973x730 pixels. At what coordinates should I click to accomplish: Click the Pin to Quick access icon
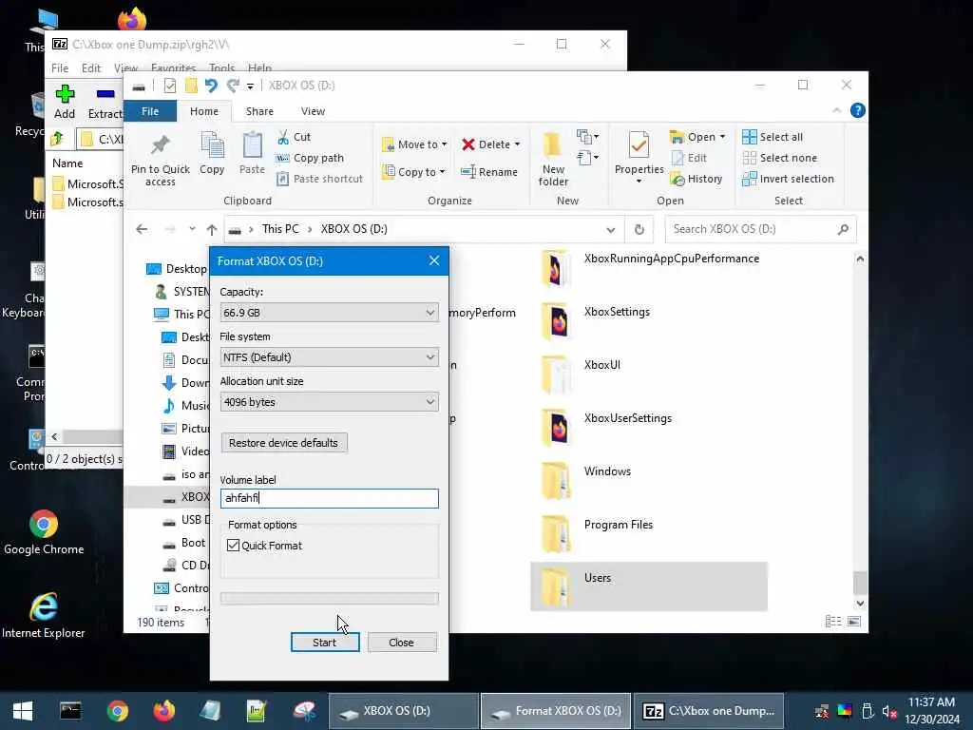tap(160, 145)
